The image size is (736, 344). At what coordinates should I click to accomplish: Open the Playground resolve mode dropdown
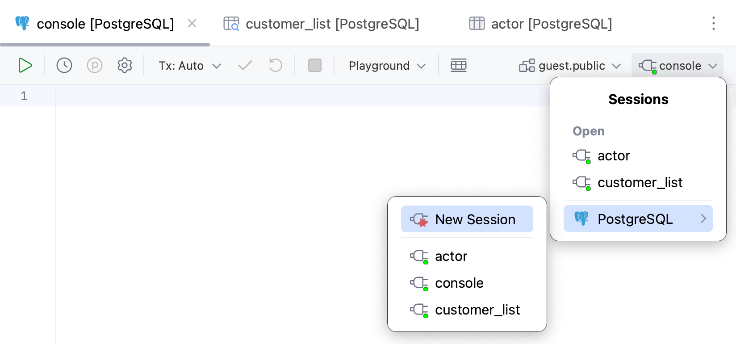pos(387,66)
